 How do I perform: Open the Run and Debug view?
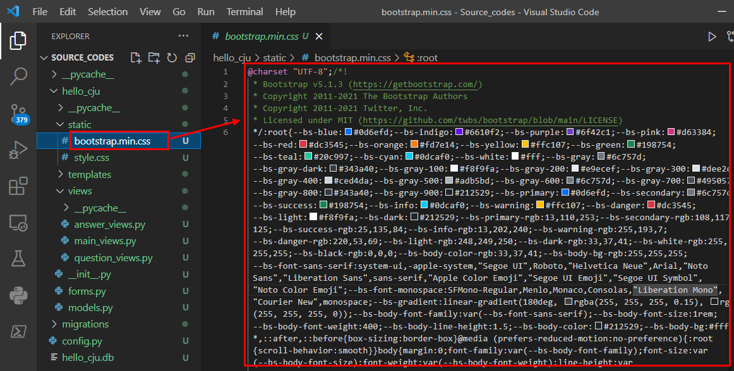pyautogui.click(x=18, y=150)
